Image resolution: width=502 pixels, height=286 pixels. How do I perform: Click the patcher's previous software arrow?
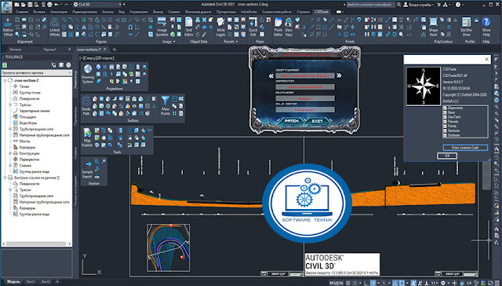pyautogui.click(x=271, y=76)
